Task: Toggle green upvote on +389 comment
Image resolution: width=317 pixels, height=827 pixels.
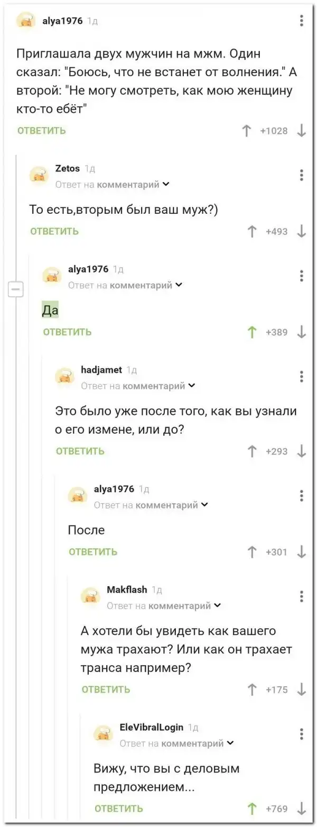Action: (x=252, y=332)
